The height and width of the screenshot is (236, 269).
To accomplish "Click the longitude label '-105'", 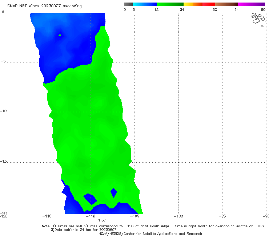I will pos(134,216).
